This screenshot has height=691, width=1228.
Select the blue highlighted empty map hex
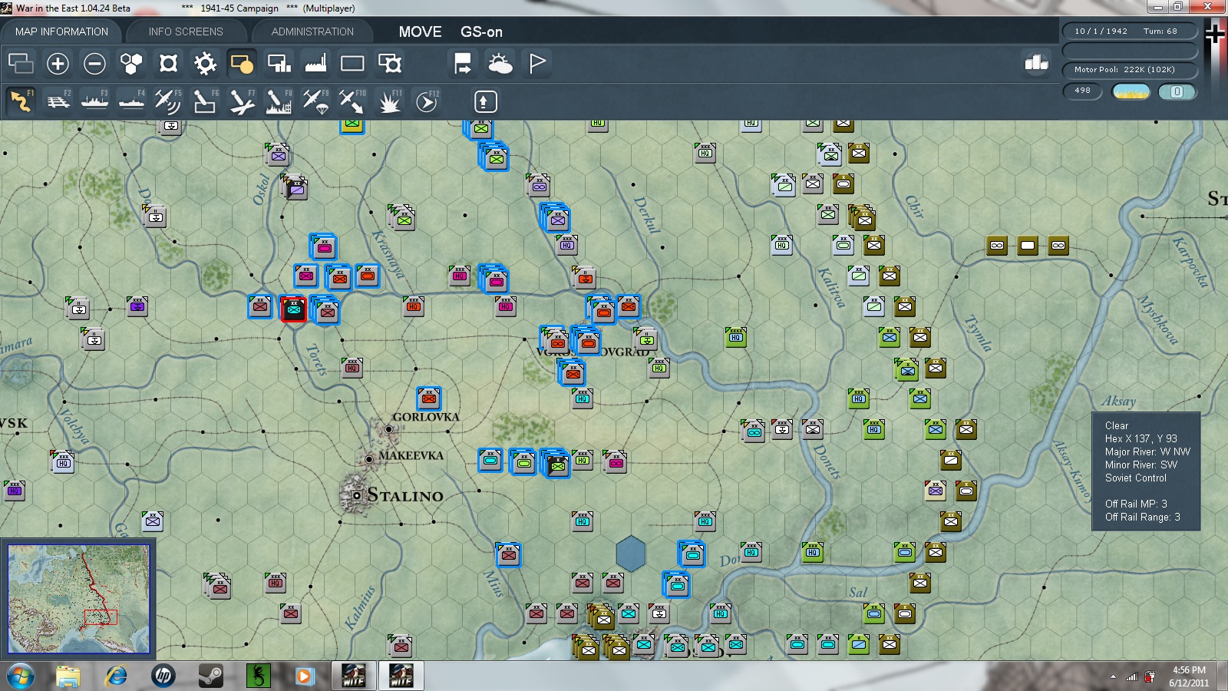631,554
